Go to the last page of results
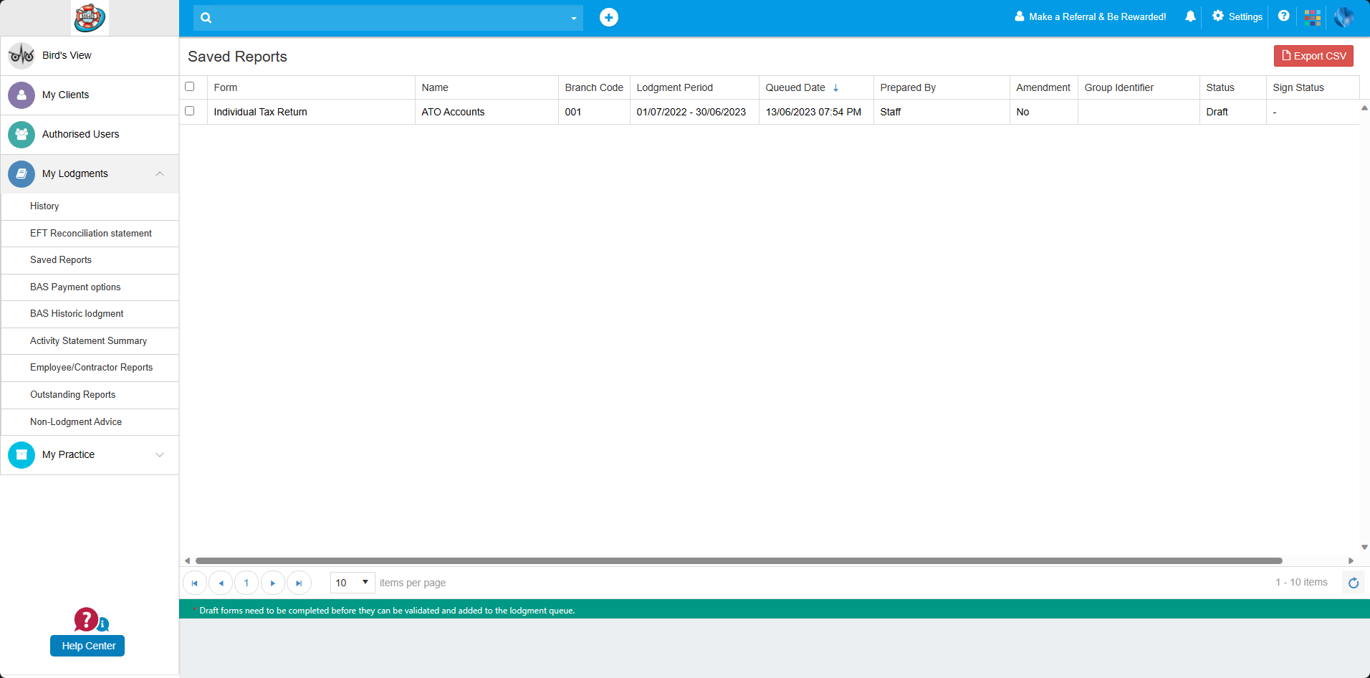 299,583
